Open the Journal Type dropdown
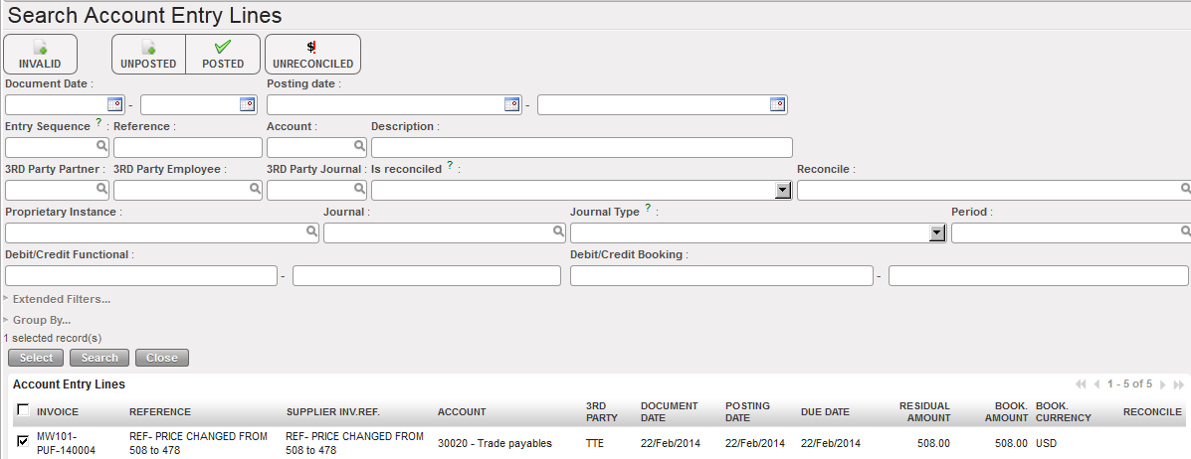Screen dimensions: 1191x459 (937, 233)
